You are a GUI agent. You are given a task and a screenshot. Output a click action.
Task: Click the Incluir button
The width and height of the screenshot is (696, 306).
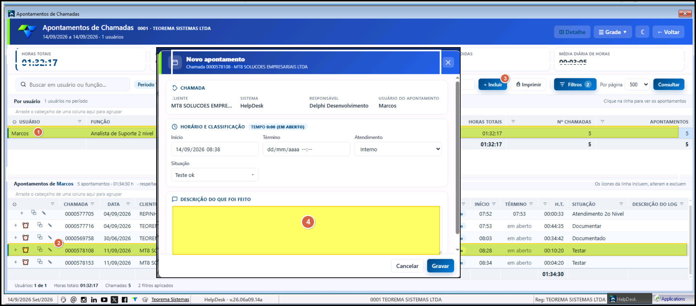pos(493,84)
